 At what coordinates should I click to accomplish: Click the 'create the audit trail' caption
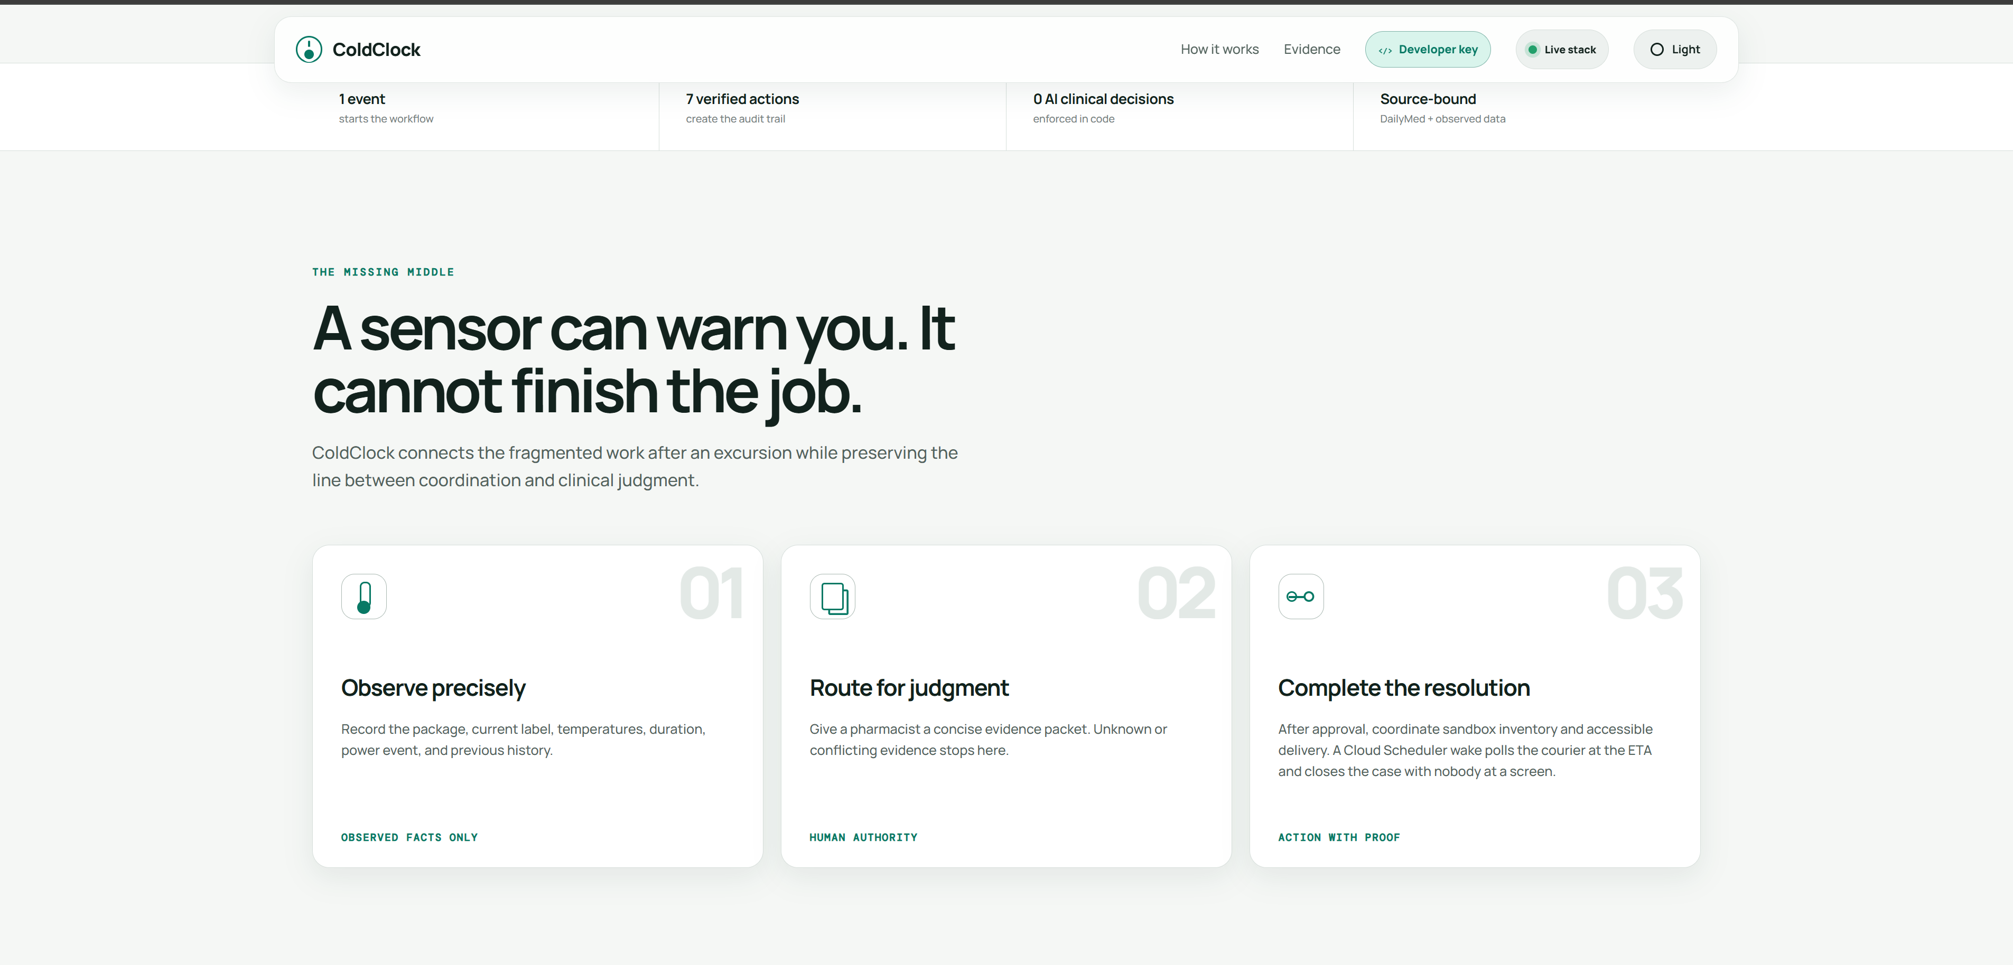coord(735,119)
